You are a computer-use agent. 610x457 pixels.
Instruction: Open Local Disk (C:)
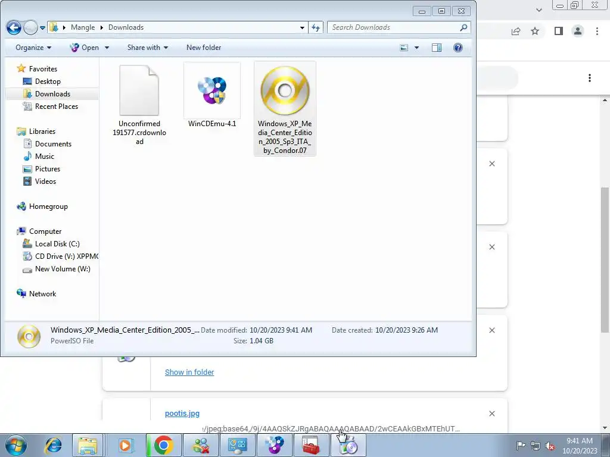(x=57, y=243)
